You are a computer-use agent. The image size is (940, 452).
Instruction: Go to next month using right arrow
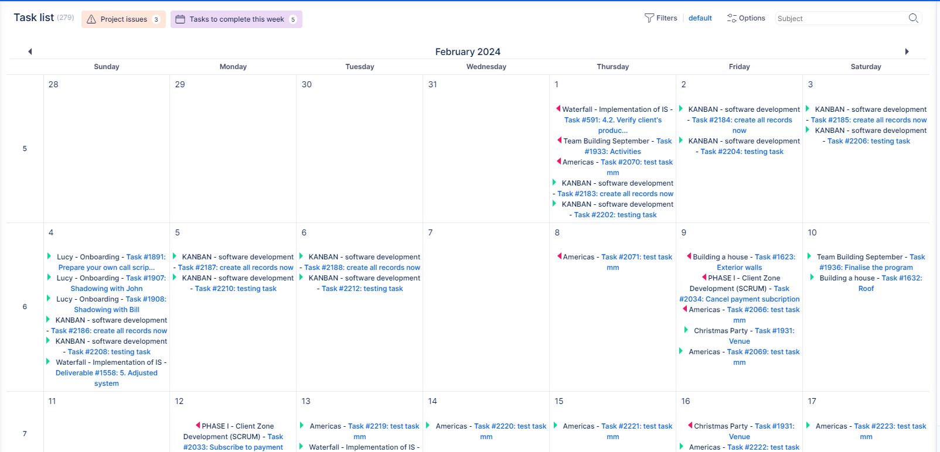(907, 52)
